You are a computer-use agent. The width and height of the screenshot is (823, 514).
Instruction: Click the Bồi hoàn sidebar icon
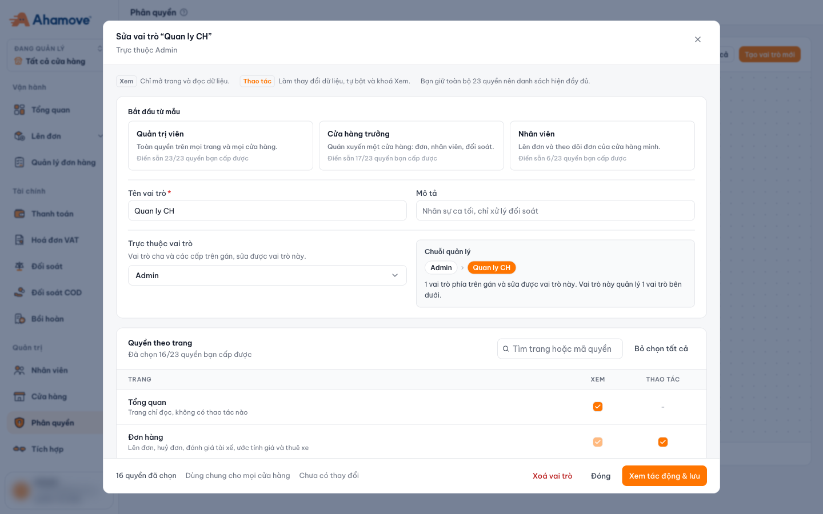19,319
